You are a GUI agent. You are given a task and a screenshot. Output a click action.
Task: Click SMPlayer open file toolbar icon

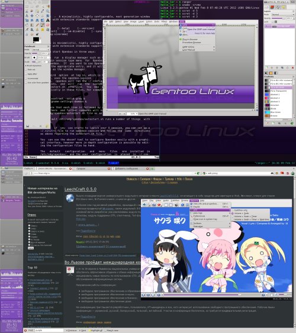point(144,205)
